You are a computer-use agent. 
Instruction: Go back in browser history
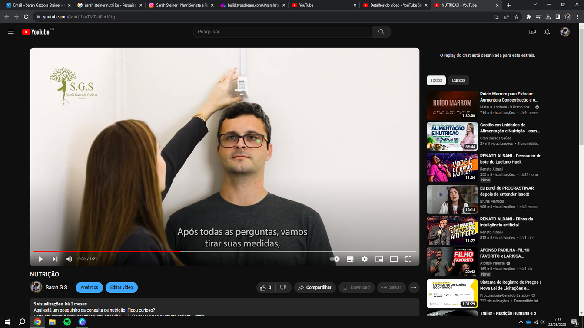point(7,16)
